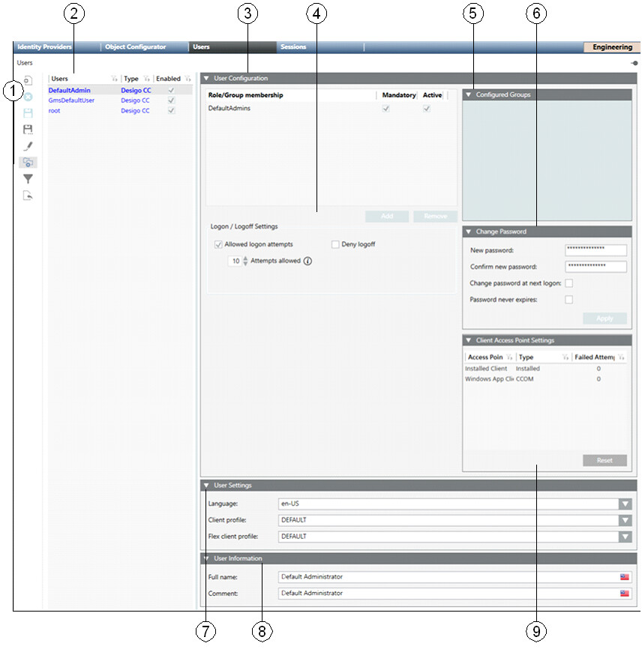Viewport: 642px width, 649px height.
Task: Collapse the Change Password section
Action: pos(468,232)
